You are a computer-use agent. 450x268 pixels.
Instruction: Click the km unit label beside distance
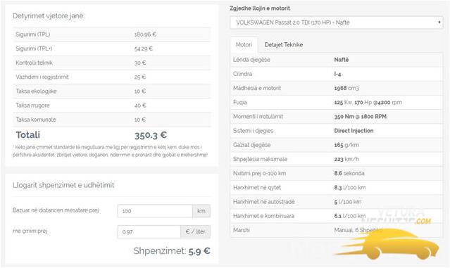click(x=201, y=211)
